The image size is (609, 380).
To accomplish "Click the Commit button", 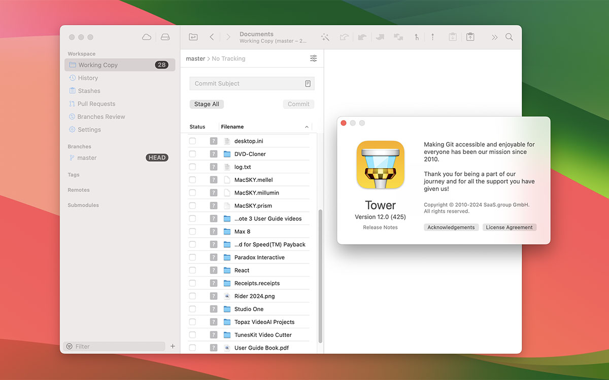I will click(298, 104).
